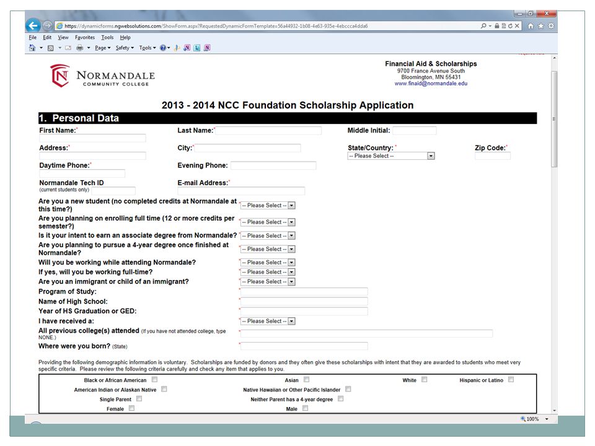Image resolution: width=595 pixels, height=446 pixels.
Task: Open the File menu
Action: (x=33, y=37)
